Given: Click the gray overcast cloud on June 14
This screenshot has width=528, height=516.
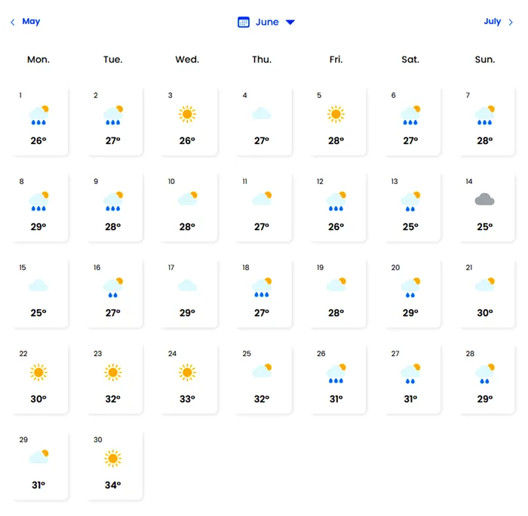Looking at the screenshot, I should tap(484, 199).
